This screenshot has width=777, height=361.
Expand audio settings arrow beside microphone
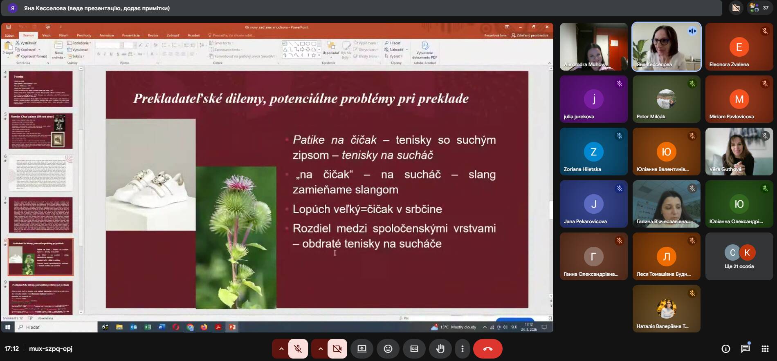click(281, 349)
